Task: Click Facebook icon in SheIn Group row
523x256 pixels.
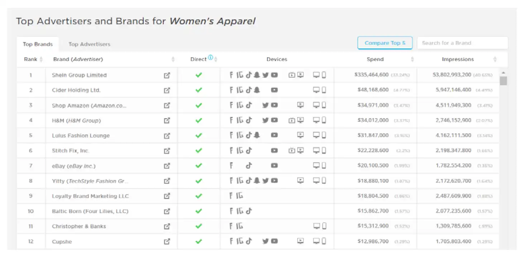Action: coord(231,75)
